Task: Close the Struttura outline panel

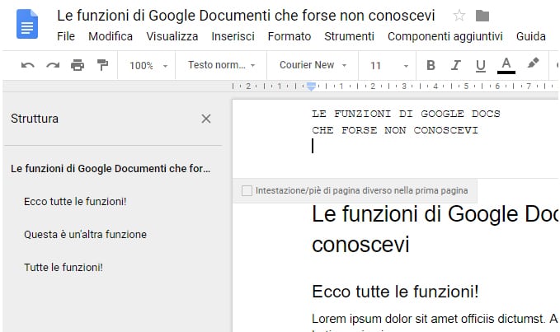Action: coord(206,119)
